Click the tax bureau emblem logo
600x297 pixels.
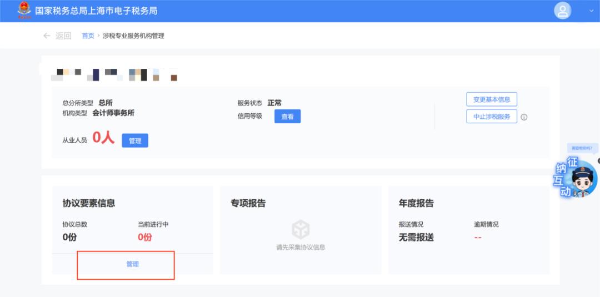click(x=24, y=11)
